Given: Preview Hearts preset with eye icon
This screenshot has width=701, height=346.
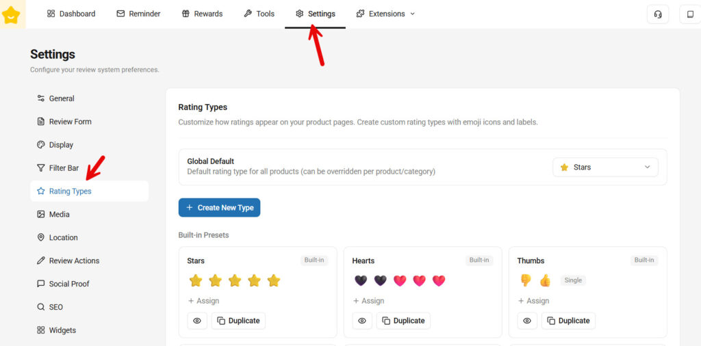Looking at the screenshot, I should pyautogui.click(x=362, y=321).
